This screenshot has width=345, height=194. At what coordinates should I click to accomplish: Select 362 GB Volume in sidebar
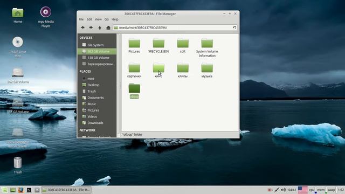(x=97, y=51)
